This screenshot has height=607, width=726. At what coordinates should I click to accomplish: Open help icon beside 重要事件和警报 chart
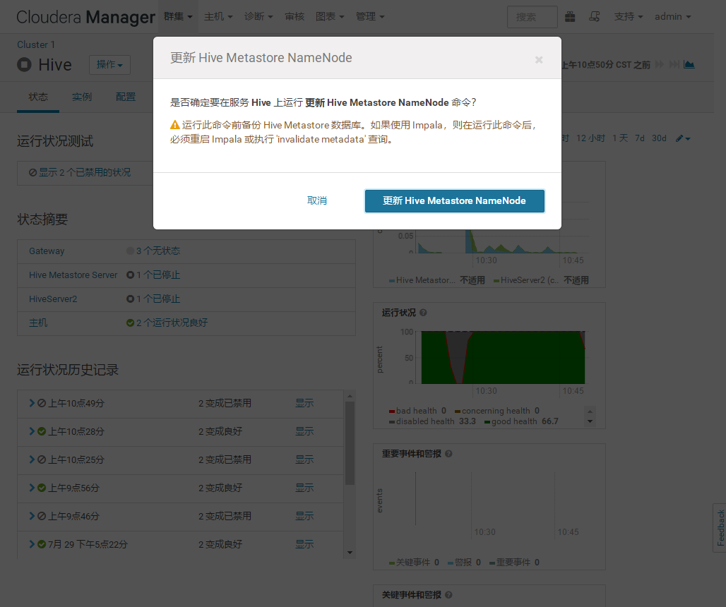click(448, 454)
